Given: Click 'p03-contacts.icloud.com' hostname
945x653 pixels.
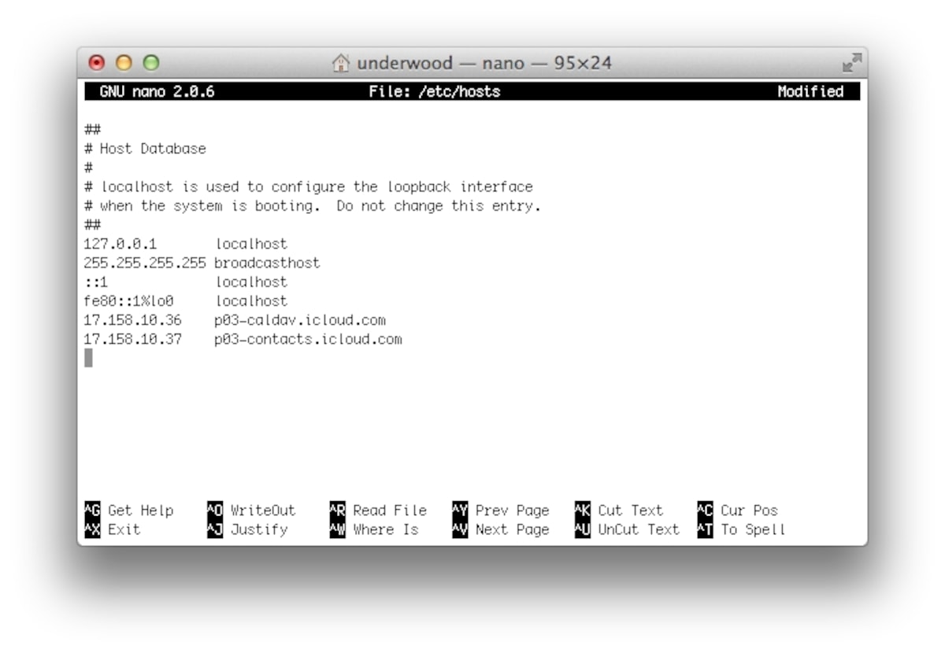Looking at the screenshot, I should click(309, 339).
